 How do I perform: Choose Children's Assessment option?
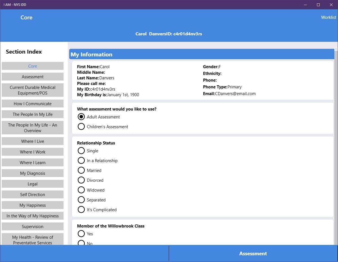point(81,127)
